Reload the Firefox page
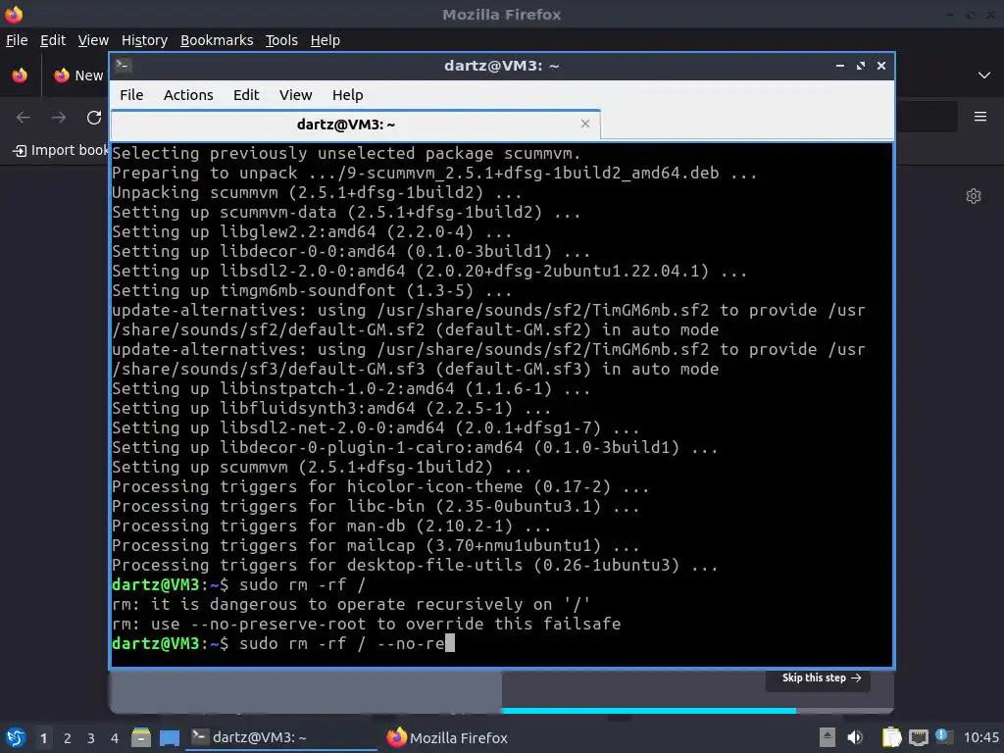1004x753 pixels. pos(94,118)
